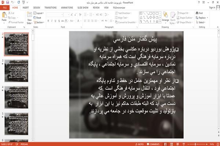This screenshot has width=220, height=146.
Task: Open the Font Color button
Action: pos(78,21)
